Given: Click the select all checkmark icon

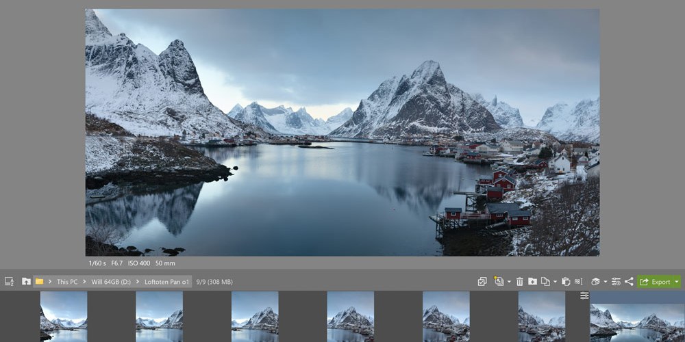Looking at the screenshot, I should (482, 282).
